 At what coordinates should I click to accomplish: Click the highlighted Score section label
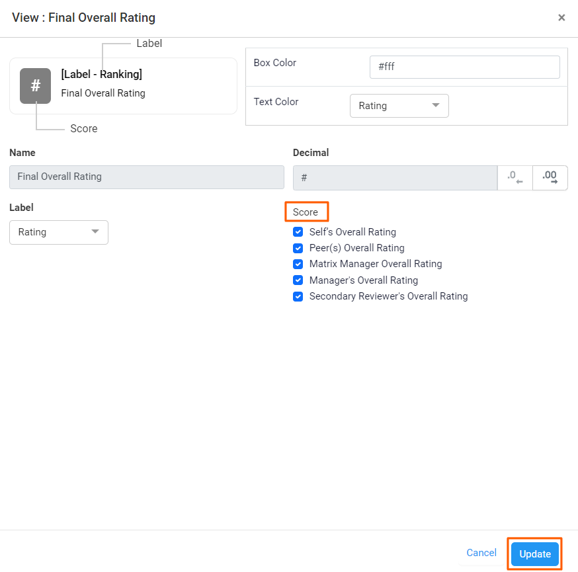(x=306, y=212)
